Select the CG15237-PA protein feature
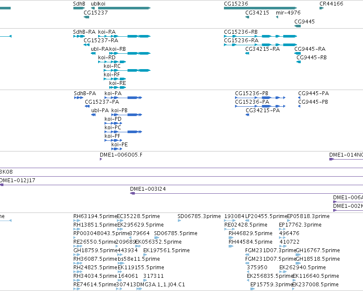The image size is (363, 291). [87, 106]
